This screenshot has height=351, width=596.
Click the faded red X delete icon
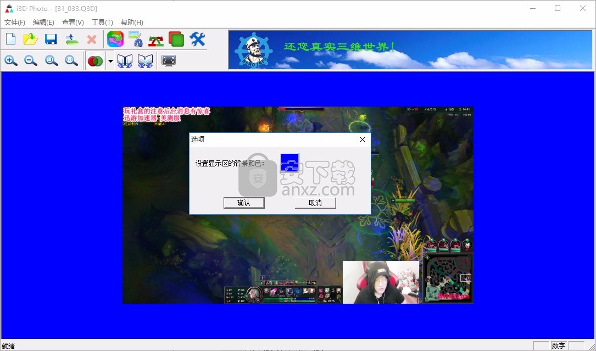click(92, 39)
